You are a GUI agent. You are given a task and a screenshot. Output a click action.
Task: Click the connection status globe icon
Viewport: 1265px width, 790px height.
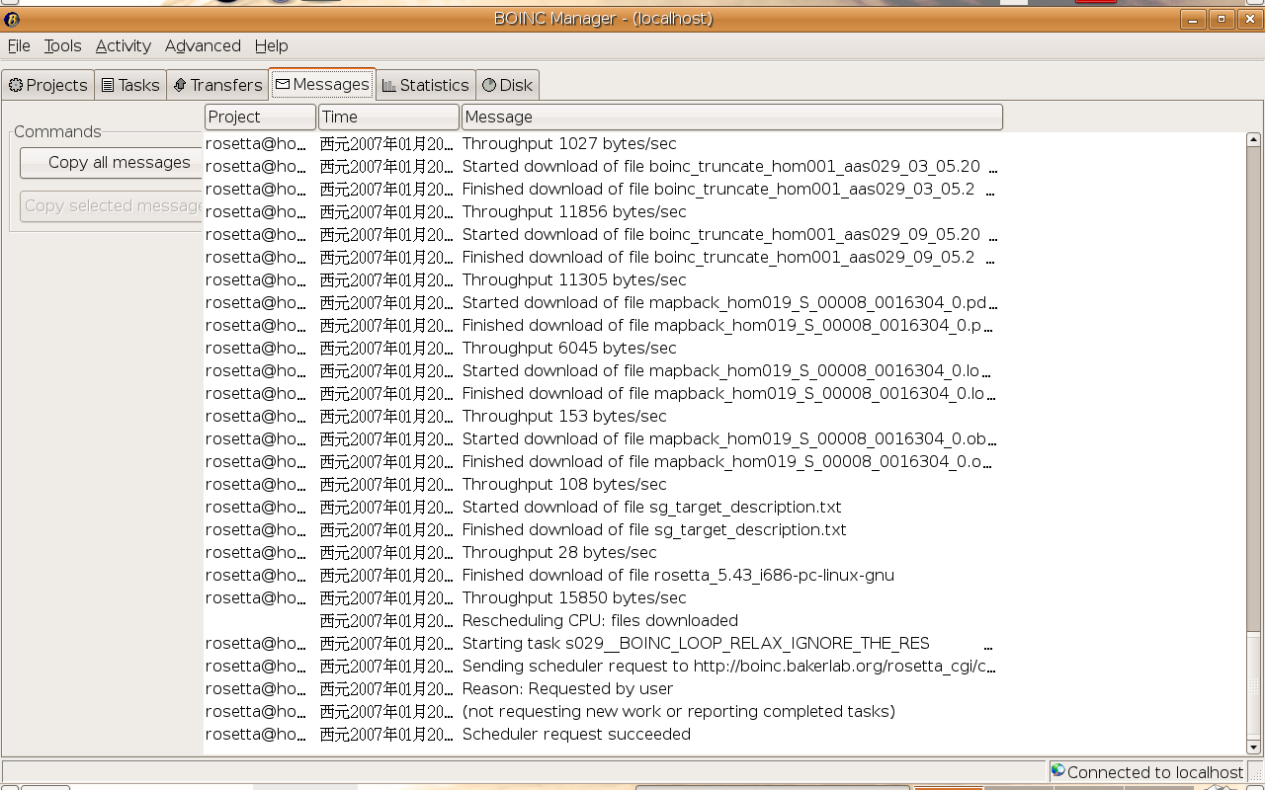(1057, 771)
